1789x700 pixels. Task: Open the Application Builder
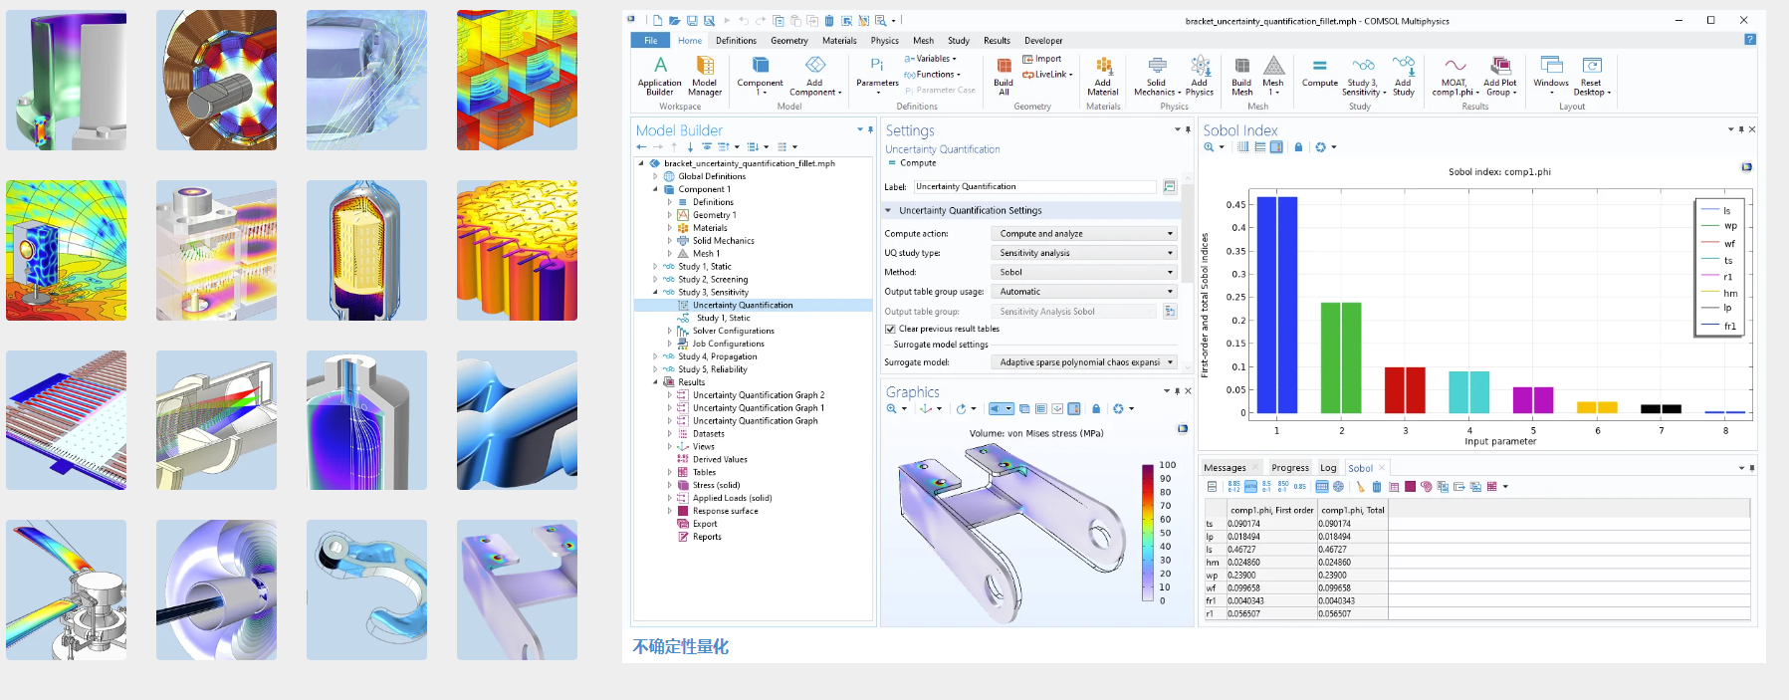click(659, 76)
